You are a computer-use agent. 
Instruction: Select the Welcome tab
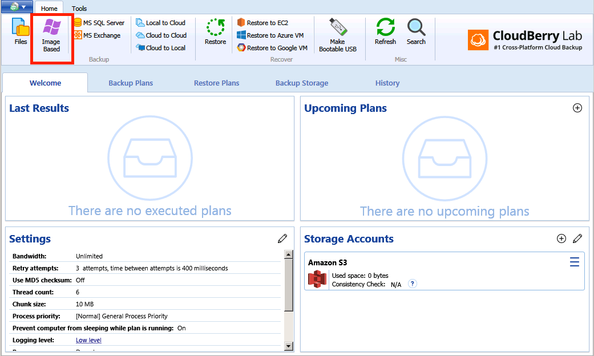pos(45,83)
